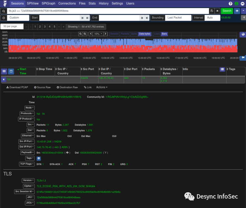
Task: Click the TLSv1.2 version value
Action: coord(41,180)
